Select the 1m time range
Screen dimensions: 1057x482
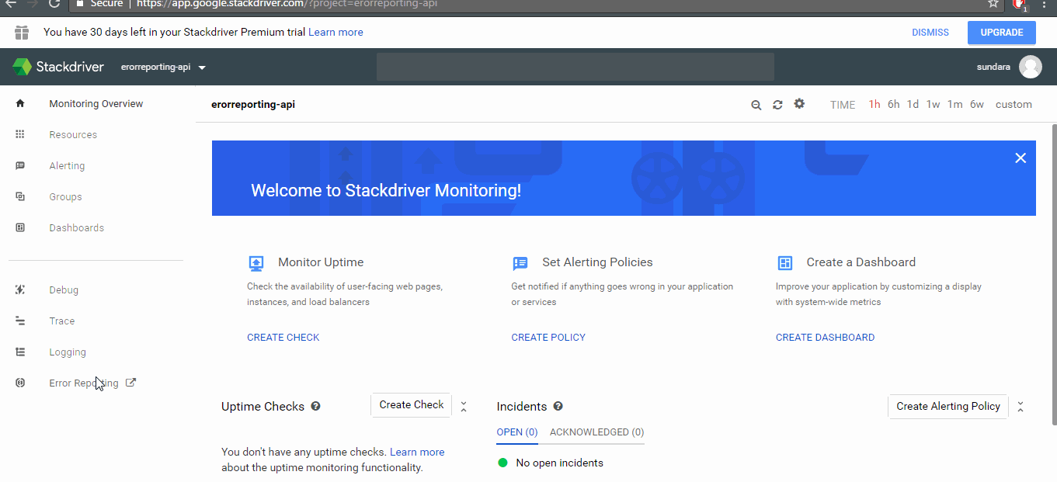point(954,104)
